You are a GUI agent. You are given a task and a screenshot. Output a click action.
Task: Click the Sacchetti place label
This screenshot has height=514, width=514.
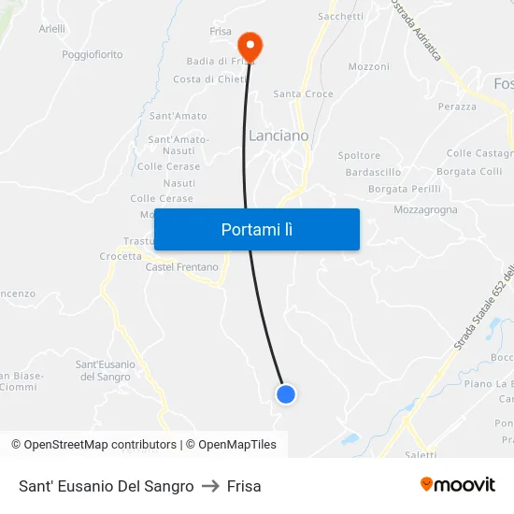click(x=340, y=17)
